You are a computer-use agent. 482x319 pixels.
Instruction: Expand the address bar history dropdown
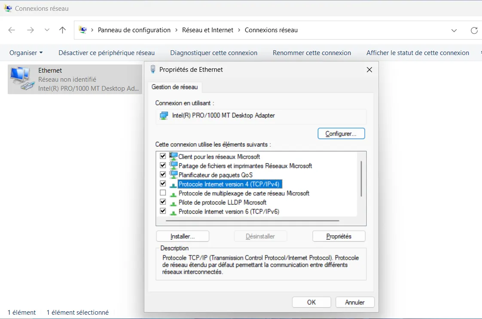pyautogui.click(x=454, y=30)
